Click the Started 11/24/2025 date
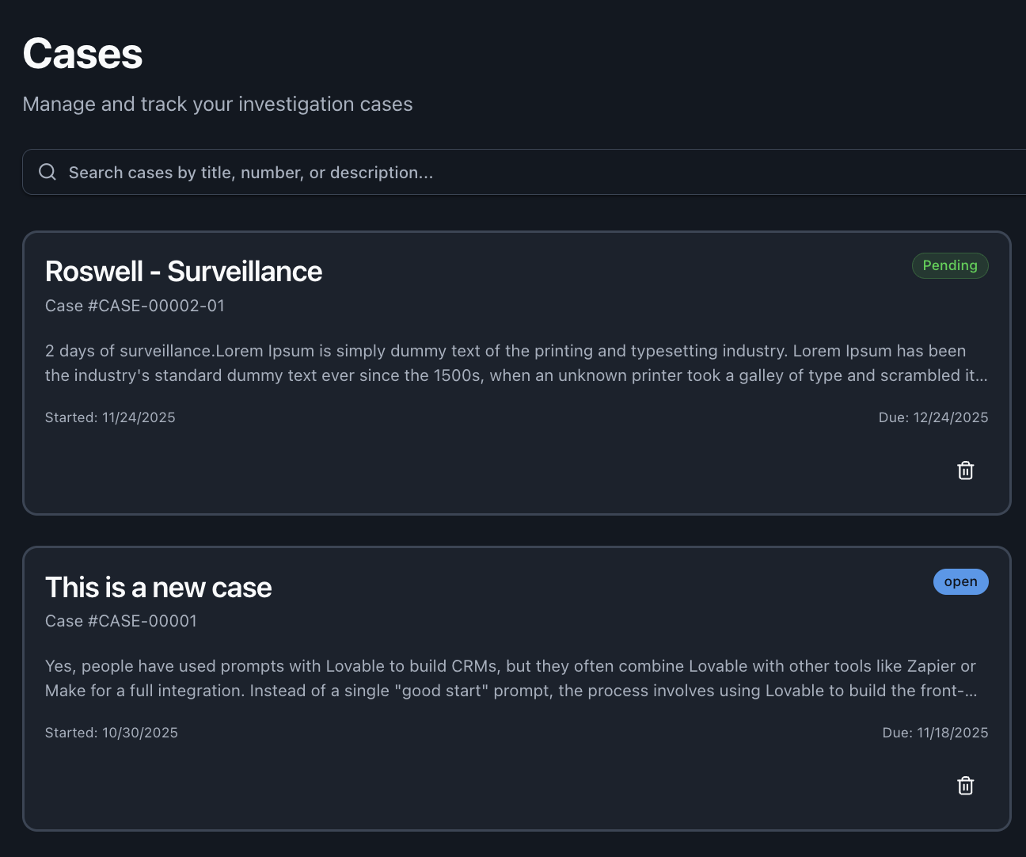The height and width of the screenshot is (857, 1026). click(x=110, y=417)
